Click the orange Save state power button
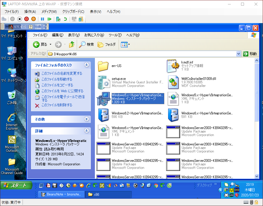 [x=34, y=19]
